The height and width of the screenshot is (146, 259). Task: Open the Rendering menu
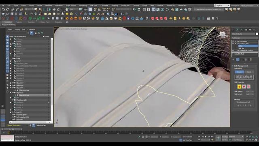83,5
